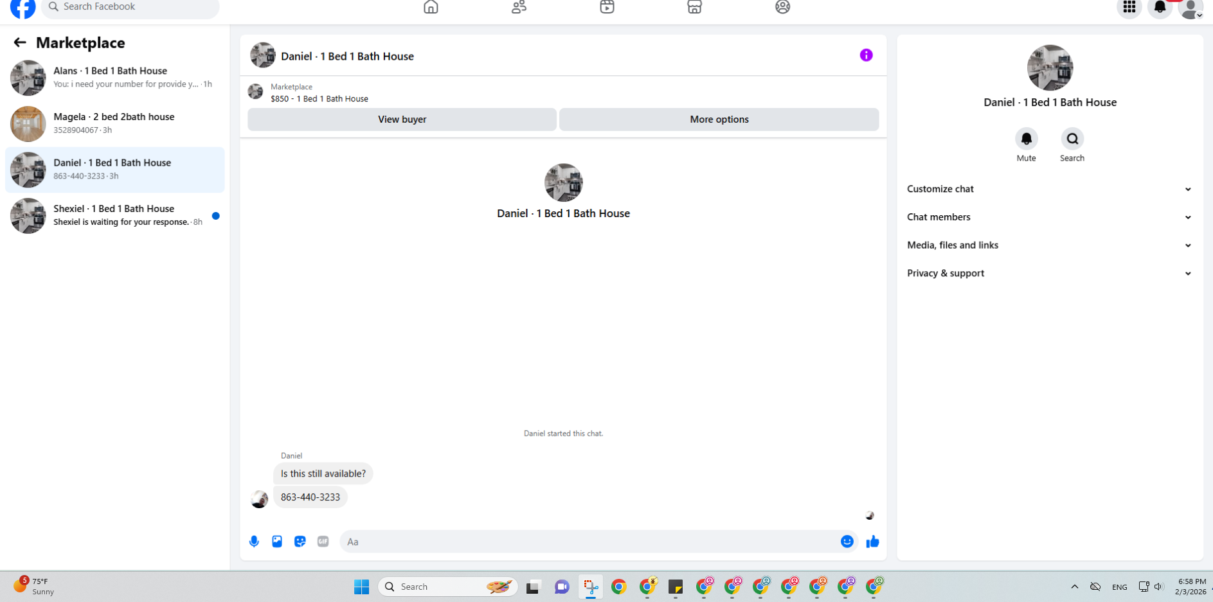Mute this chat with the bell icon
The image size is (1213, 602).
point(1026,139)
